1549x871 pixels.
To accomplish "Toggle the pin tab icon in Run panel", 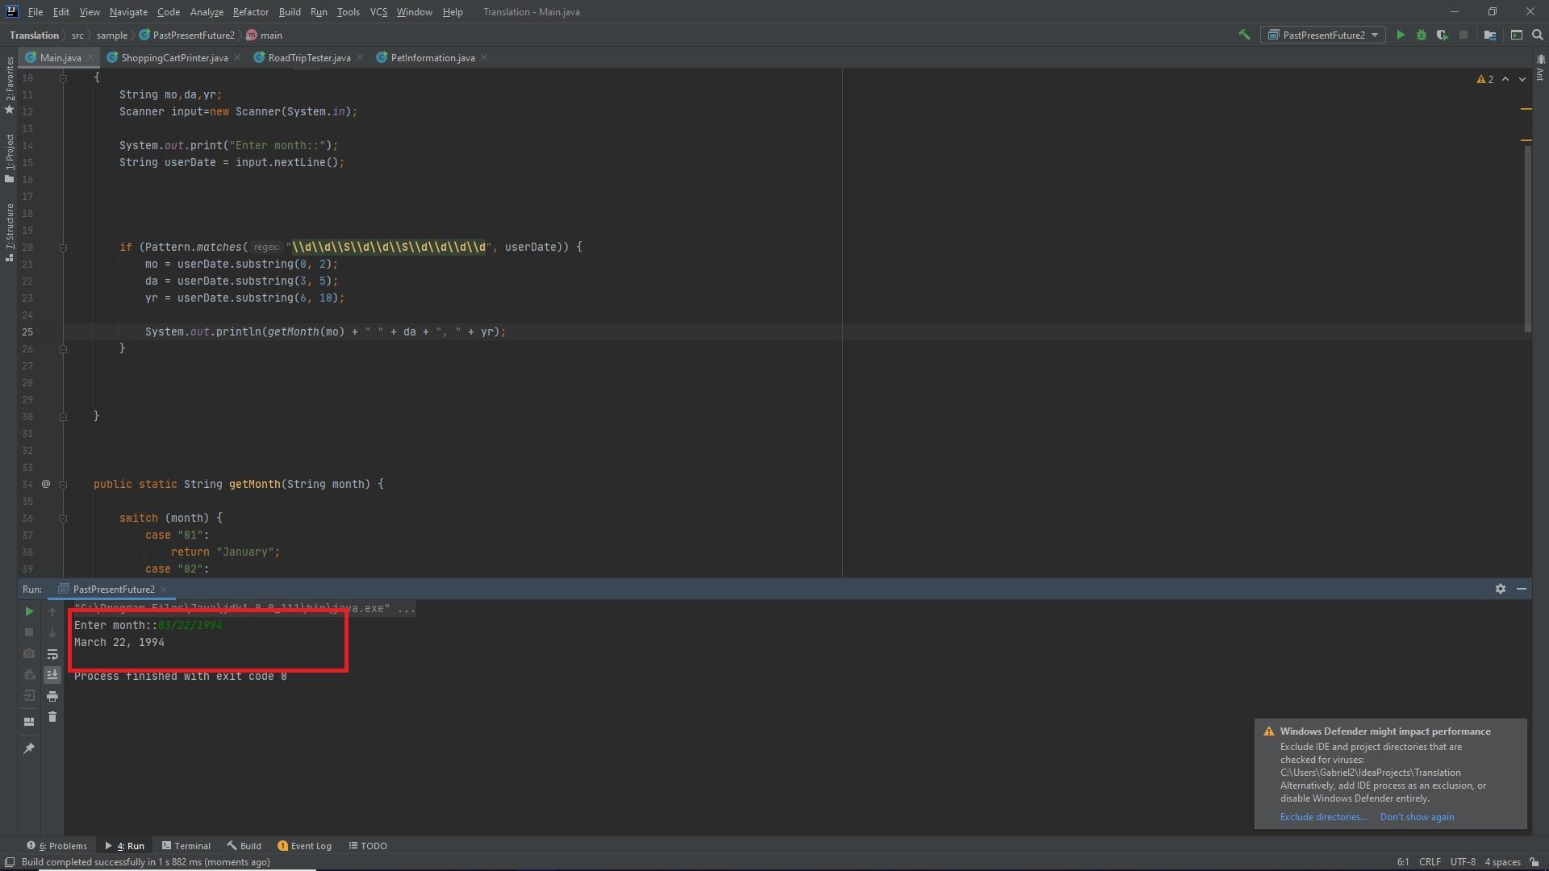I will (29, 748).
